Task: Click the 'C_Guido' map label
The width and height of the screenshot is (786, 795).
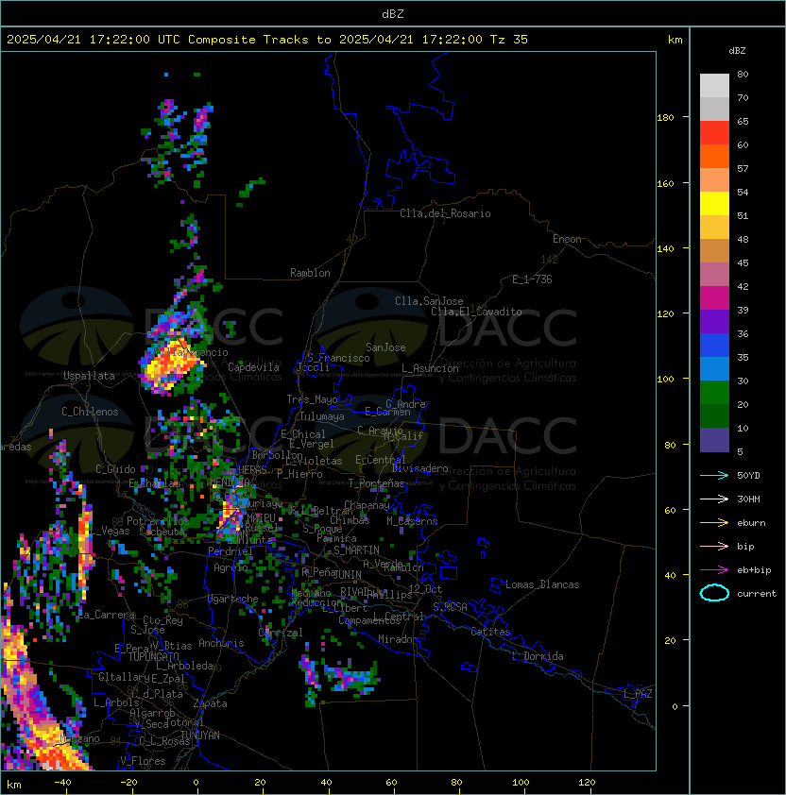Action: [x=115, y=469]
